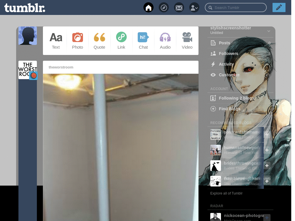Screen dimensions: 295x221
Task: Open the stylishscreenshotter blog name
Action: 231,28
